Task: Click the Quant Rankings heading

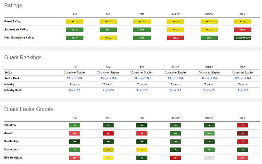Action: [23, 58]
